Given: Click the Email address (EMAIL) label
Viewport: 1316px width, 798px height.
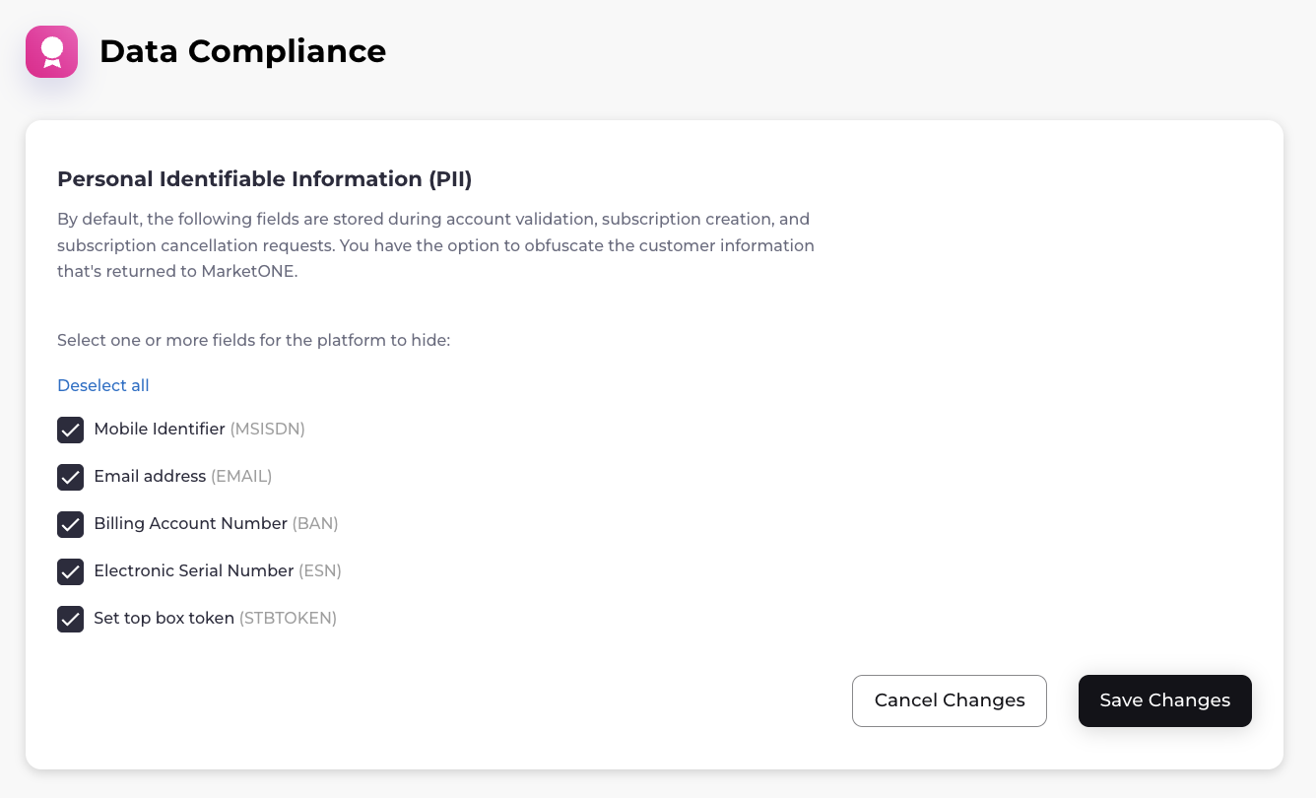Looking at the screenshot, I should point(183,476).
